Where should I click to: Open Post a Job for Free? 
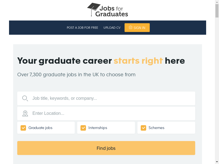(x=82, y=28)
